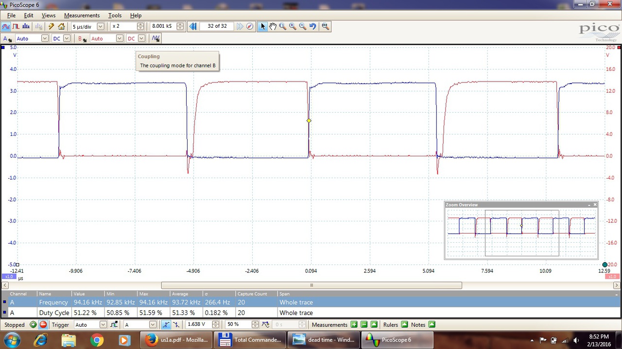The height and width of the screenshot is (349, 622).
Task: Open Total Commander taskbar button
Action: (250, 340)
